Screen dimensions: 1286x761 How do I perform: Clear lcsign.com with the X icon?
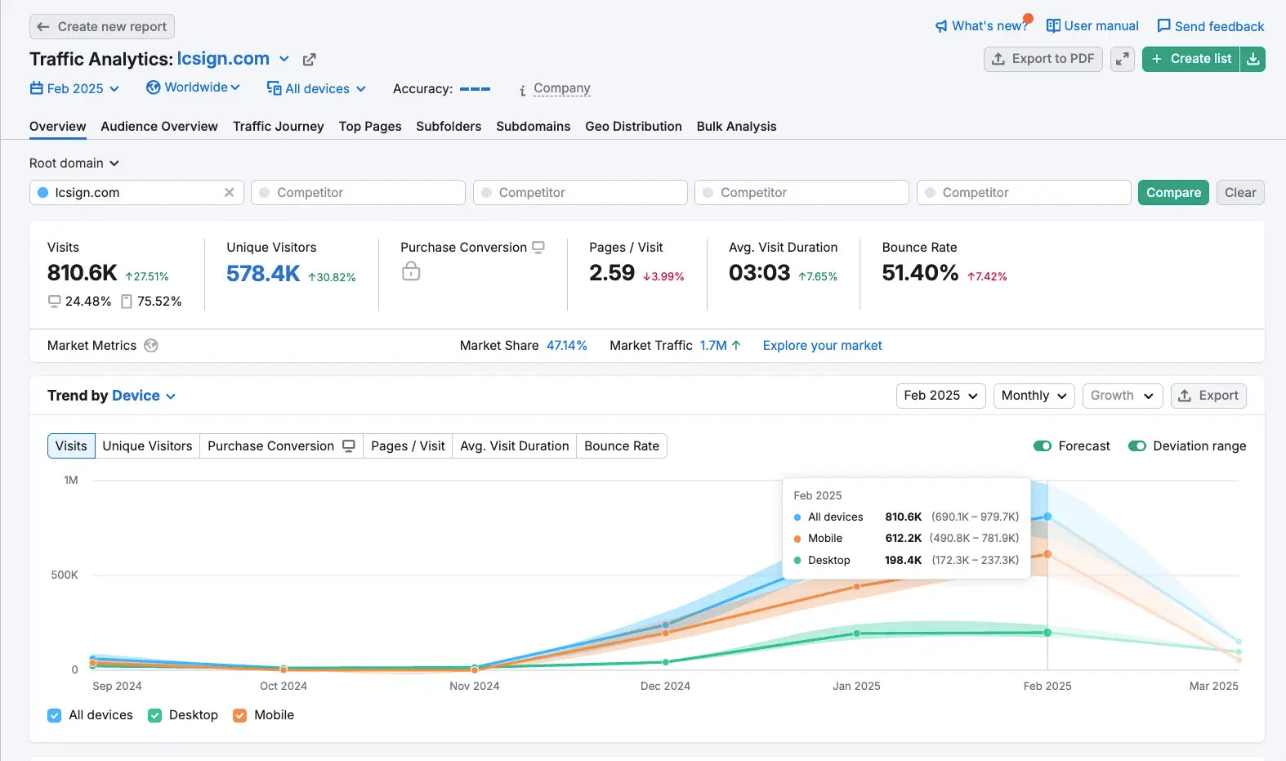pyautogui.click(x=229, y=192)
